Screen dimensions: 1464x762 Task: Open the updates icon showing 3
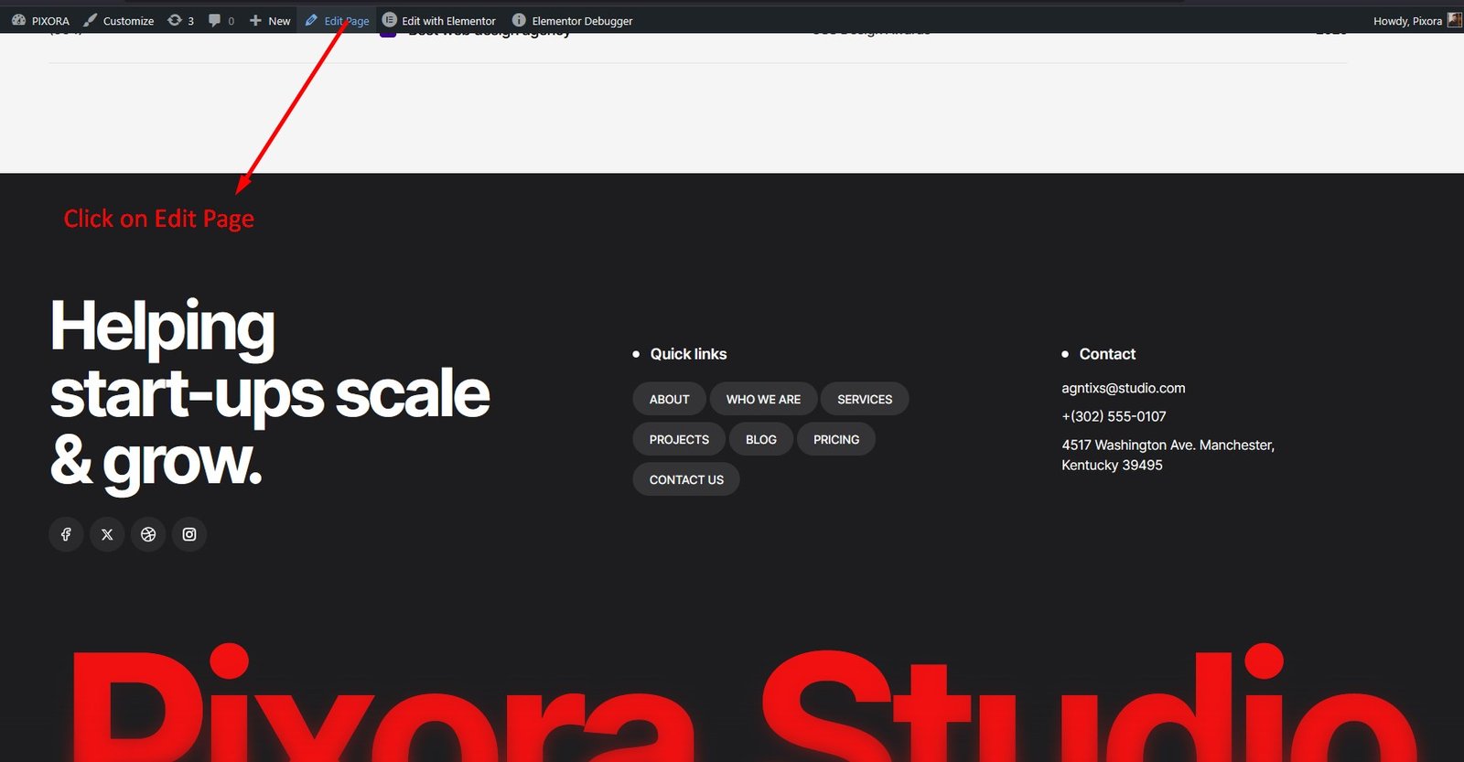pyautogui.click(x=180, y=20)
